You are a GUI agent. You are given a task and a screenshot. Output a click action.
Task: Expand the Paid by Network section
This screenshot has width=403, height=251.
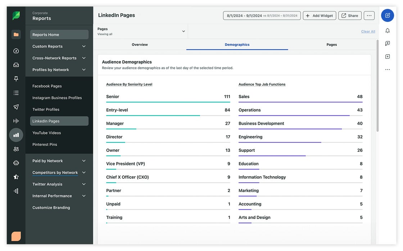(x=59, y=161)
